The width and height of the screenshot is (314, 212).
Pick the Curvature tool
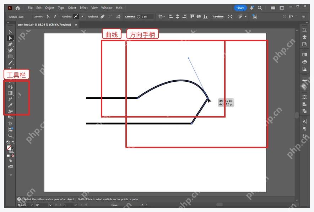click(10, 50)
